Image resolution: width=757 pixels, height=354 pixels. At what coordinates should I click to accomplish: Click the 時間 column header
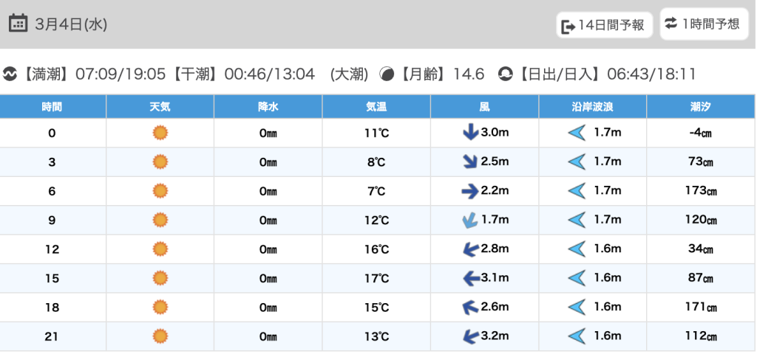pyautogui.click(x=52, y=107)
